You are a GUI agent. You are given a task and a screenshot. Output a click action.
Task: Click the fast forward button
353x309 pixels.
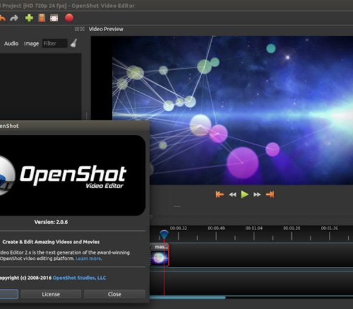(x=257, y=195)
